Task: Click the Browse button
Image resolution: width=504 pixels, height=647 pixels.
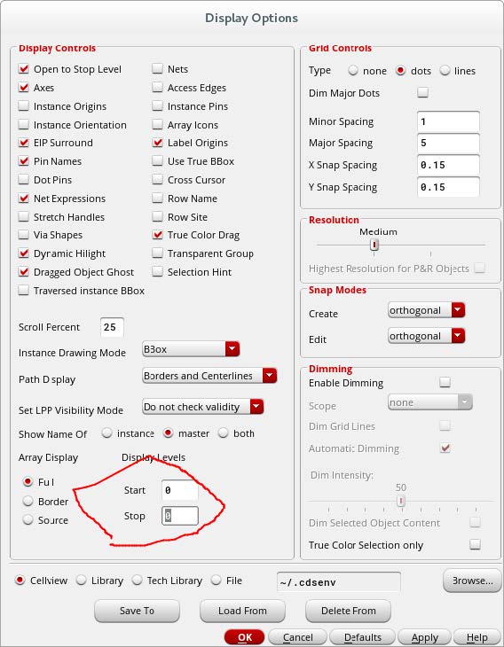Action: coord(472,581)
